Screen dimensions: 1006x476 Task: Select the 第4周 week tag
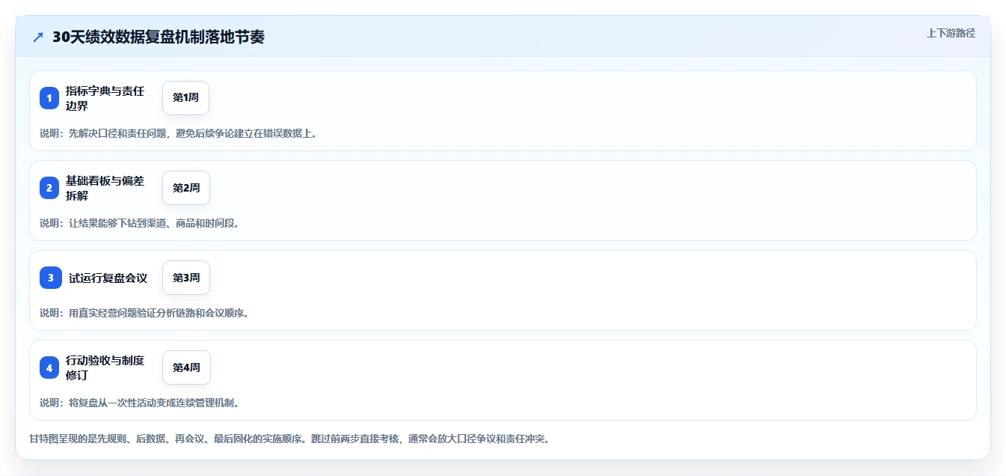[186, 367]
